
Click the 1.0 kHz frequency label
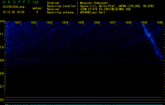pos(2,47)
